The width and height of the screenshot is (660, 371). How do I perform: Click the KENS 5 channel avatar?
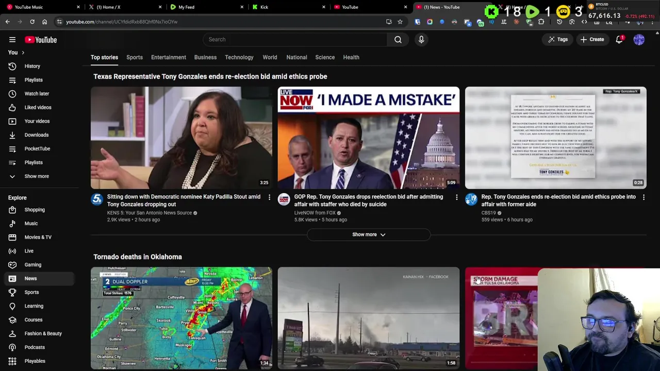97,199
